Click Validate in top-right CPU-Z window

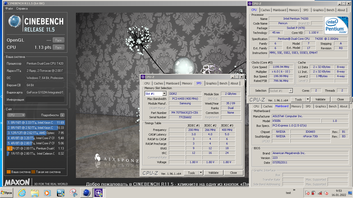coord(320,99)
